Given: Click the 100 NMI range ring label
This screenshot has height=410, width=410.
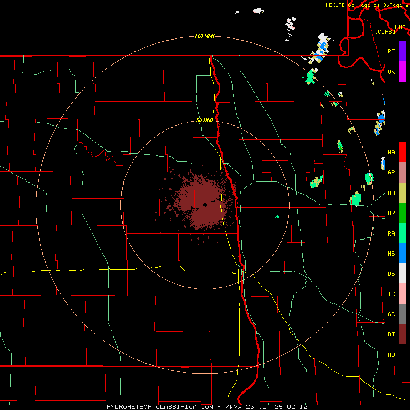Looking at the screenshot, I should click(205, 36).
